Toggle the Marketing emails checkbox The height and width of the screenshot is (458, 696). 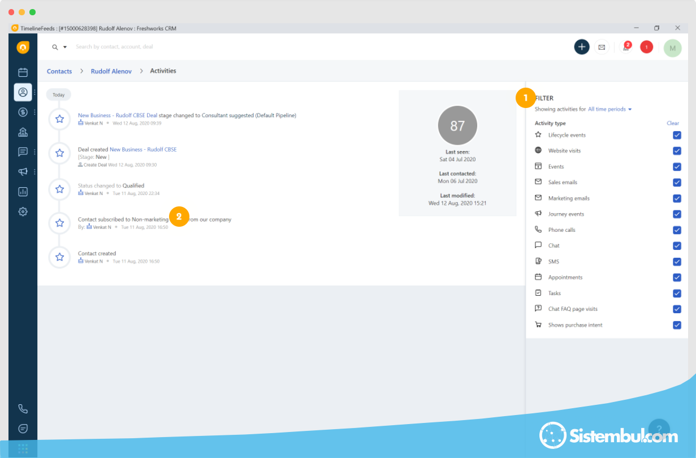click(677, 198)
